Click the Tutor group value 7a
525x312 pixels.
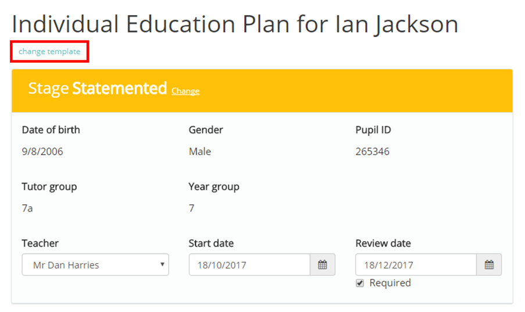tap(27, 208)
